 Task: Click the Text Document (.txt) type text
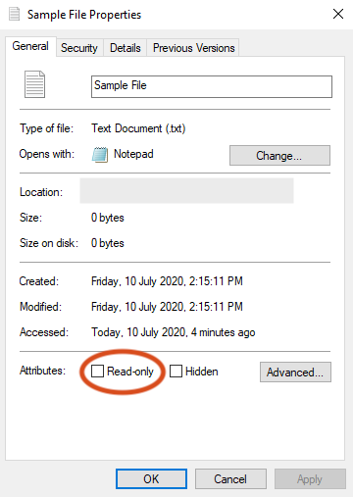tap(138, 128)
